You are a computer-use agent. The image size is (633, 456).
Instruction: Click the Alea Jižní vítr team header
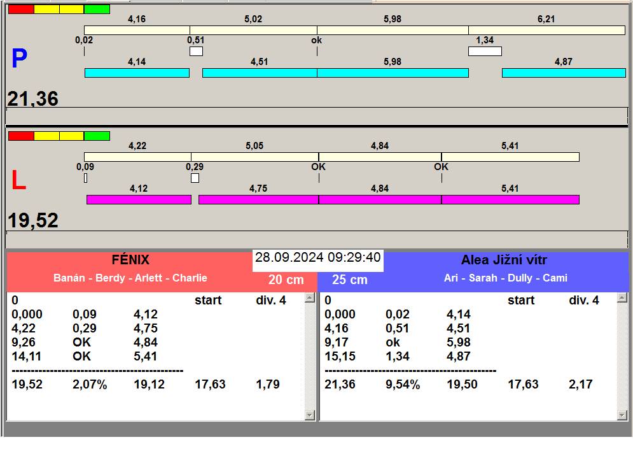click(504, 260)
